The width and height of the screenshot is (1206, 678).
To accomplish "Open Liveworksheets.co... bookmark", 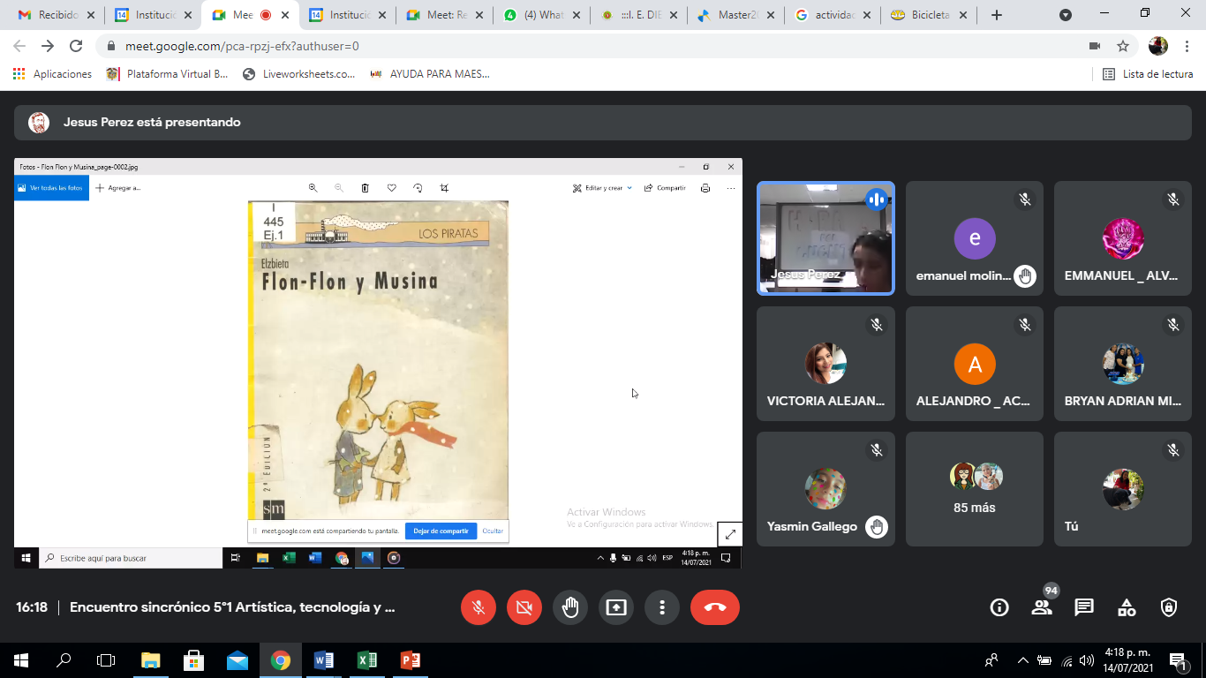I will coord(298,74).
